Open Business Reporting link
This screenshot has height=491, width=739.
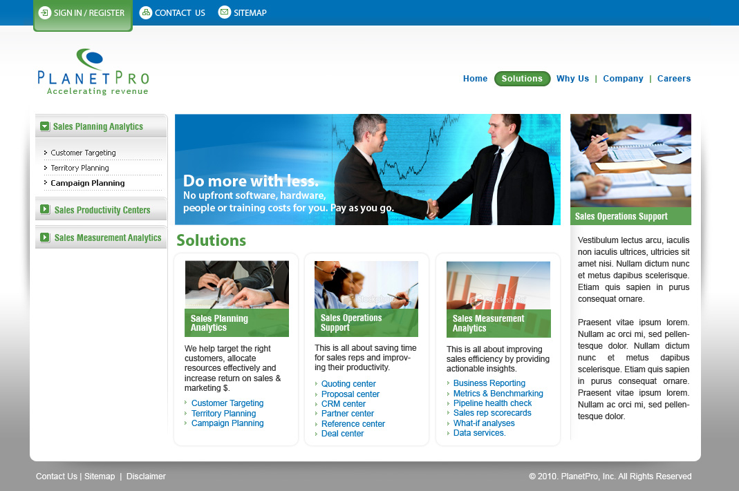[x=489, y=383]
